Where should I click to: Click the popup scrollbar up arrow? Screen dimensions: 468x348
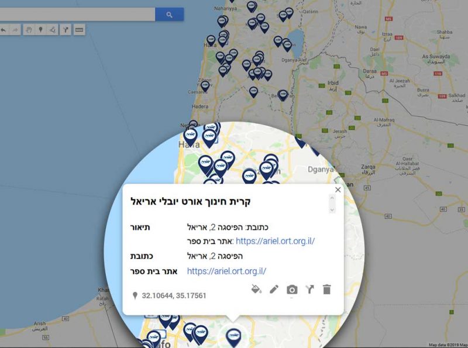point(332,198)
